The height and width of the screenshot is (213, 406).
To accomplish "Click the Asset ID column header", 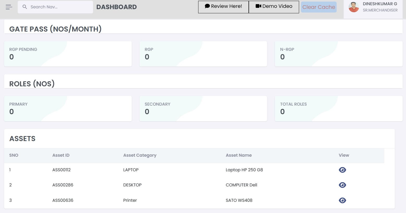I will click(61, 155).
